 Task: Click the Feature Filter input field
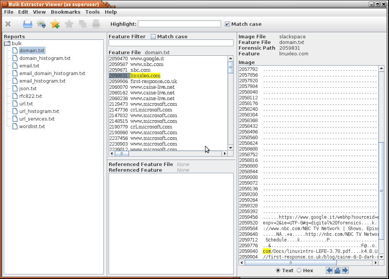171,43
